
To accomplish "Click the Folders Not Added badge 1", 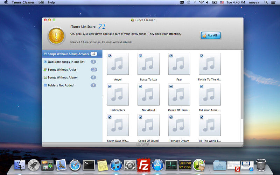I will pos(93,85).
